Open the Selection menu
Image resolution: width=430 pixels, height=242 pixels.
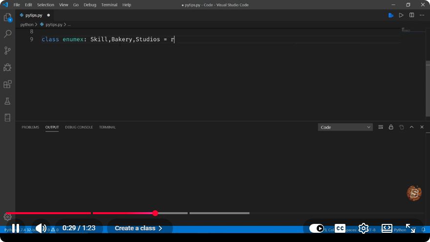tap(45, 5)
